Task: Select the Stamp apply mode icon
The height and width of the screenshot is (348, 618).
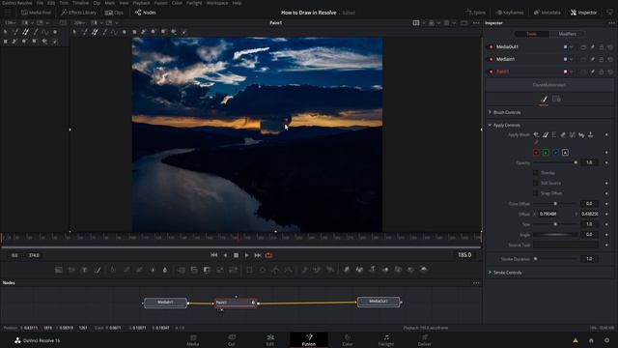Action: click(x=590, y=135)
